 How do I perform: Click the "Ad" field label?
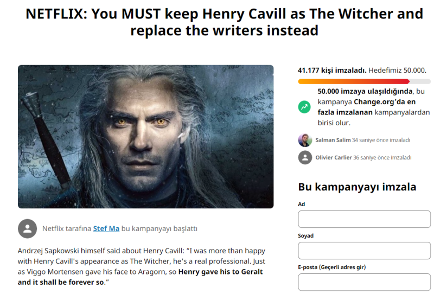(302, 204)
